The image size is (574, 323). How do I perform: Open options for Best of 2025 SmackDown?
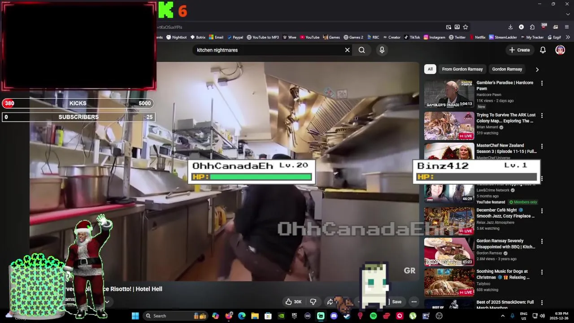(542, 302)
